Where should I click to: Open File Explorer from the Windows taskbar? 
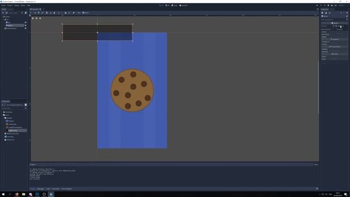pyautogui.click(x=24, y=194)
